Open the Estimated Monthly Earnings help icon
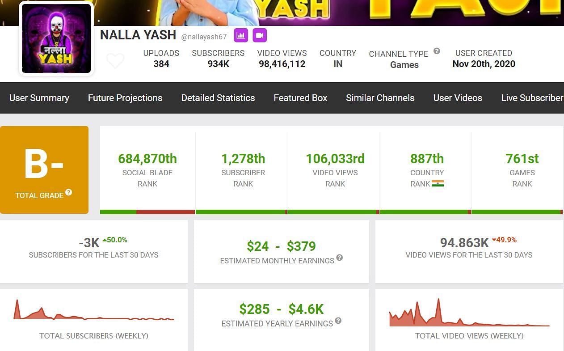564x351 pixels. click(x=340, y=258)
